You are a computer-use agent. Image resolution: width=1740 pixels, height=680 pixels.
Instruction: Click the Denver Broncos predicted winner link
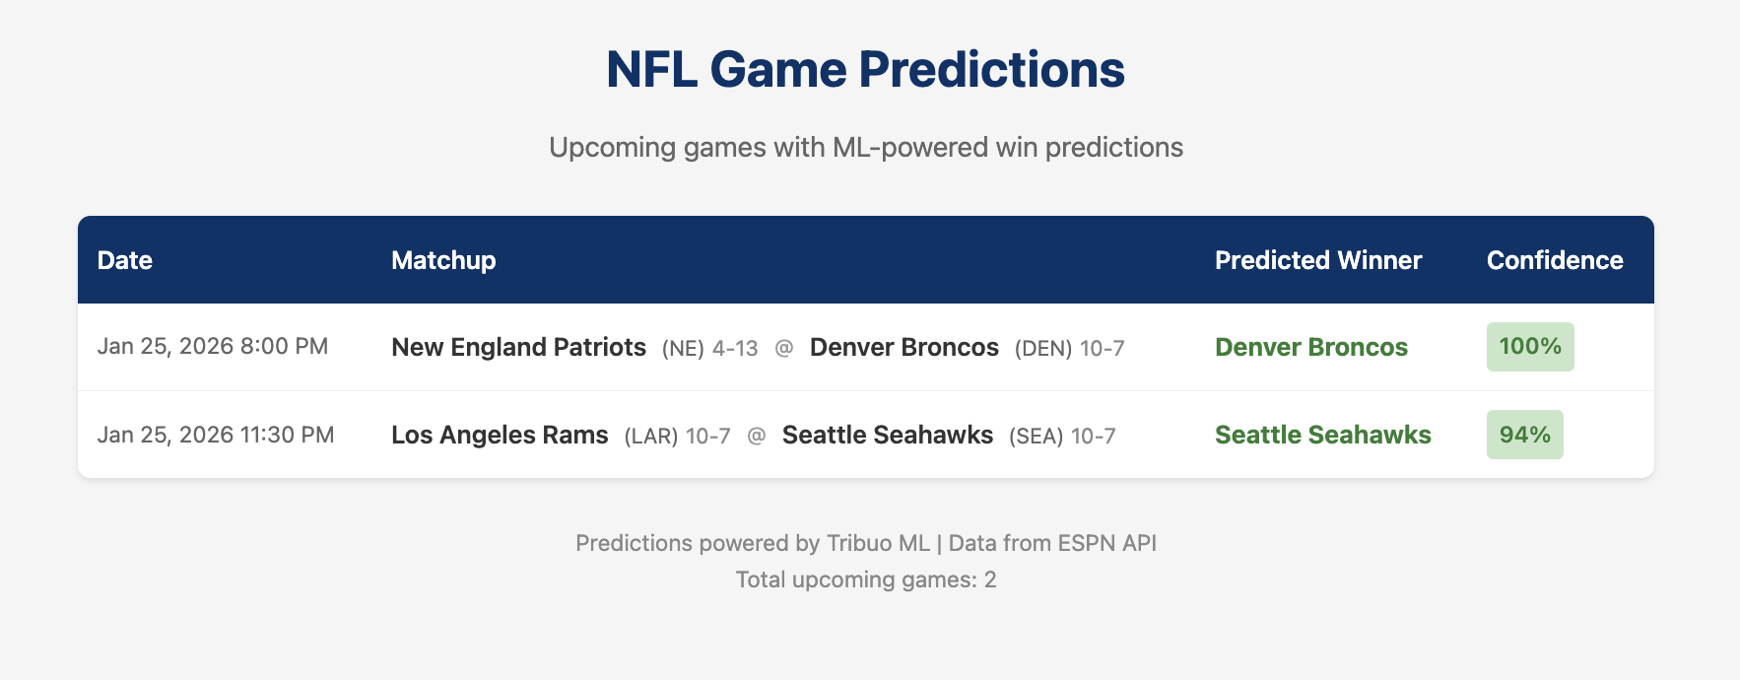1312,347
